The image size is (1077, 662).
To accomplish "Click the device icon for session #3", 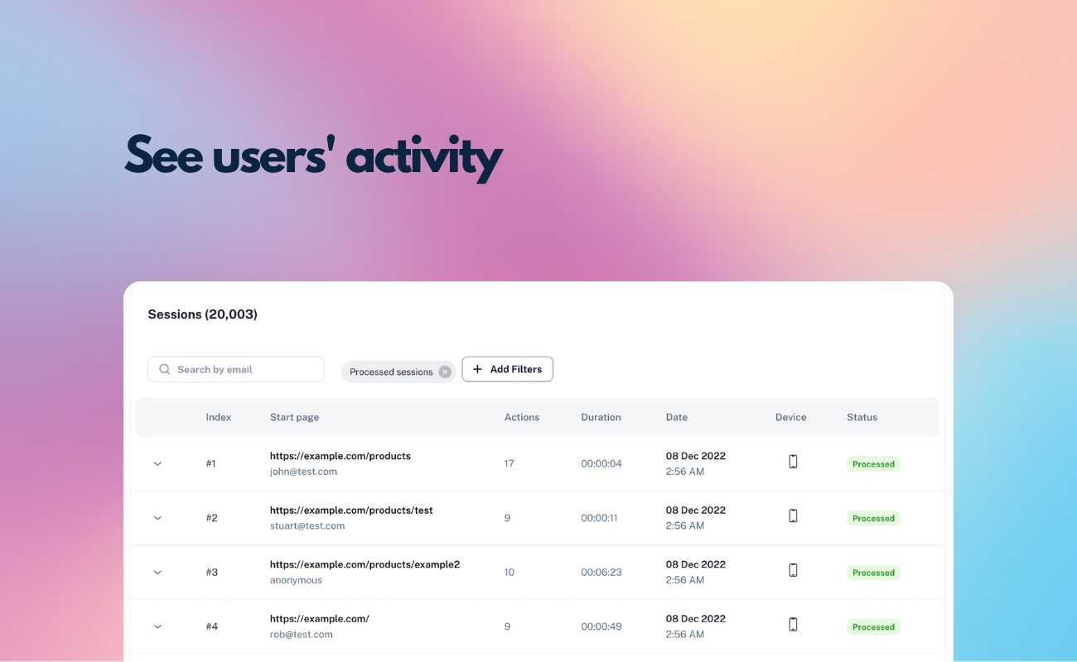I will (x=793, y=571).
